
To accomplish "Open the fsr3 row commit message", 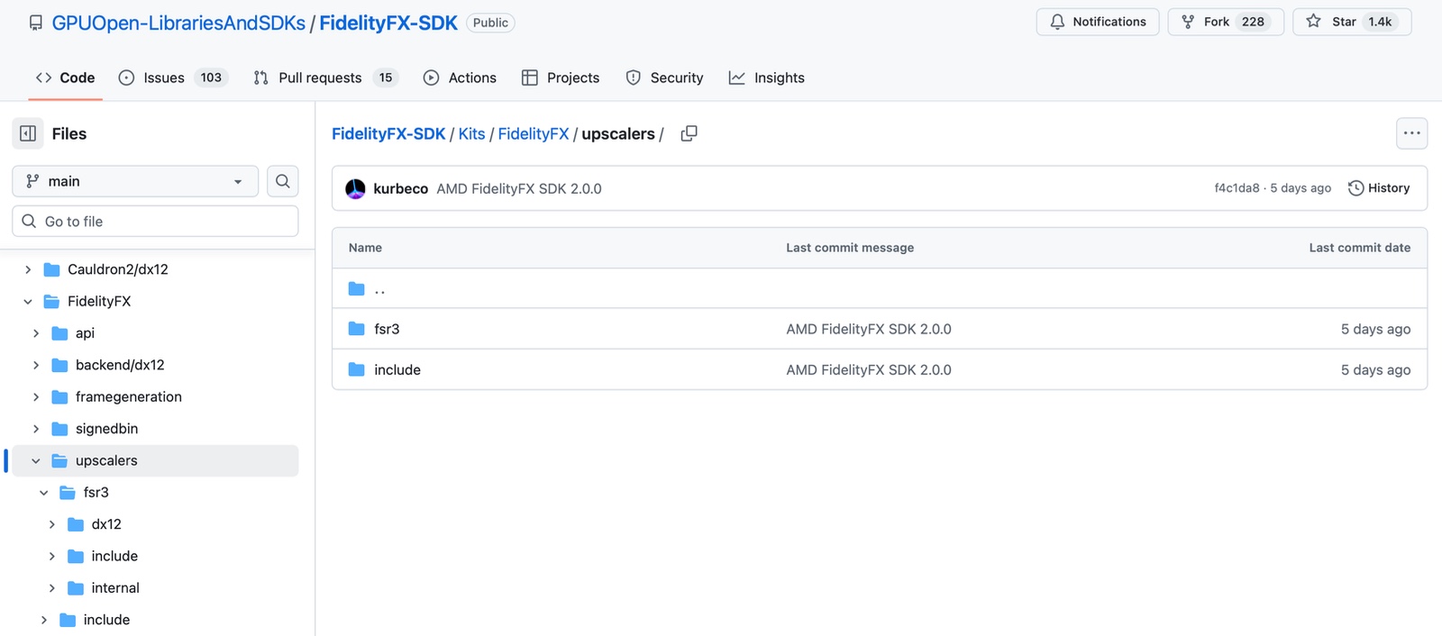I will (x=869, y=329).
